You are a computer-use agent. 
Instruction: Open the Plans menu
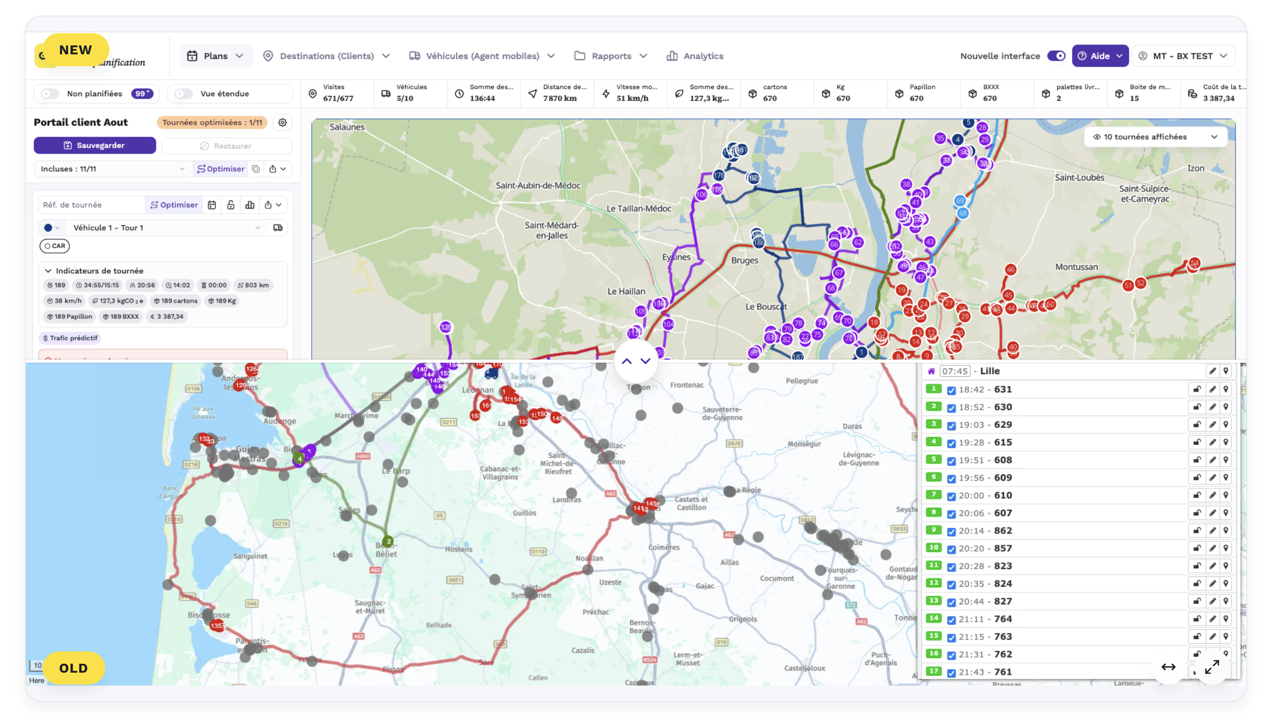[x=215, y=56]
